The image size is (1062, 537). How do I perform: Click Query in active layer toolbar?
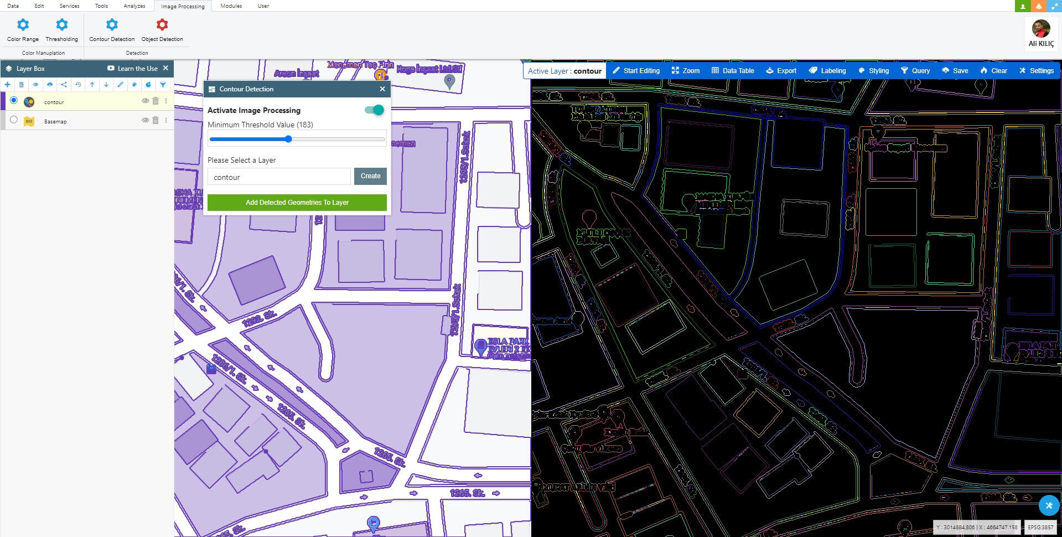[915, 70]
